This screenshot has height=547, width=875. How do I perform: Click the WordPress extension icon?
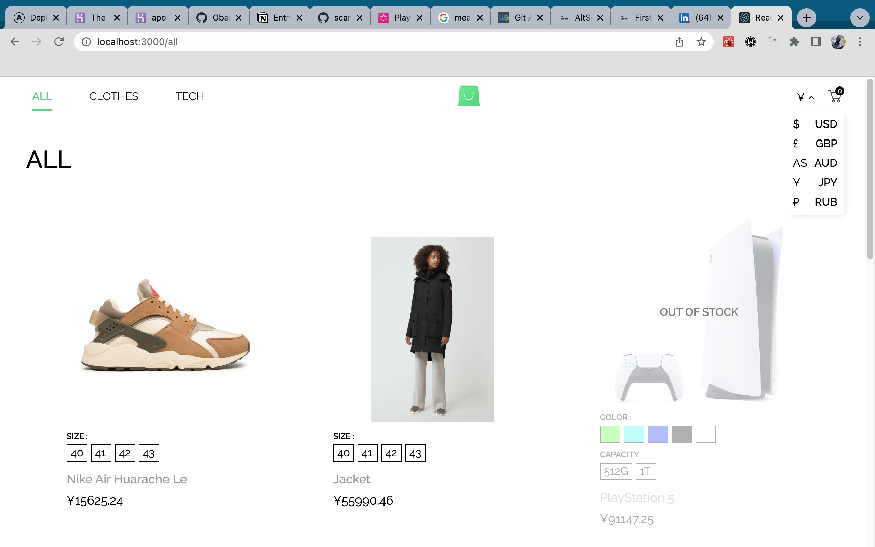pos(751,42)
